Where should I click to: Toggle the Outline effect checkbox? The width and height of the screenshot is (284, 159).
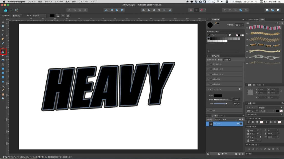coord(211,89)
